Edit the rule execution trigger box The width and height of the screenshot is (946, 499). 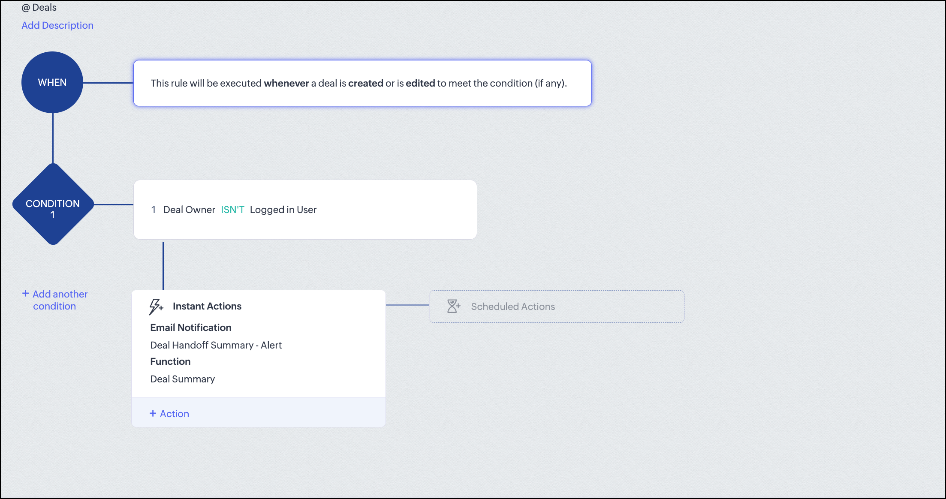[362, 83]
